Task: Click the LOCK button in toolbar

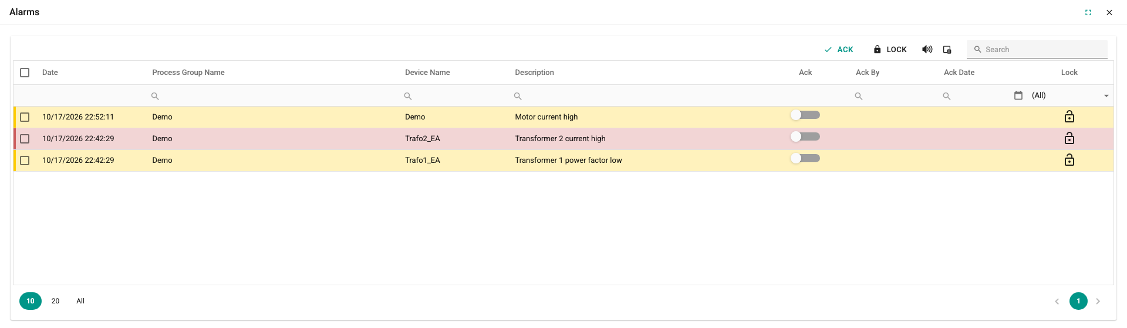Action: (x=890, y=50)
